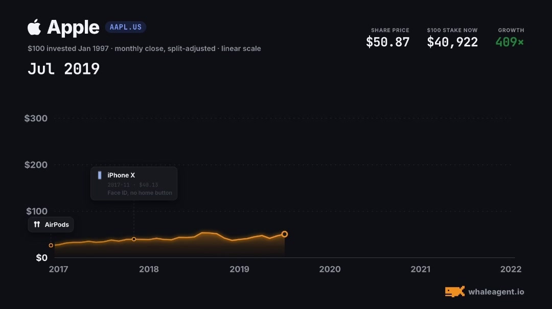Click the 2018 axis label
The width and height of the screenshot is (552, 309).
pyautogui.click(x=149, y=269)
